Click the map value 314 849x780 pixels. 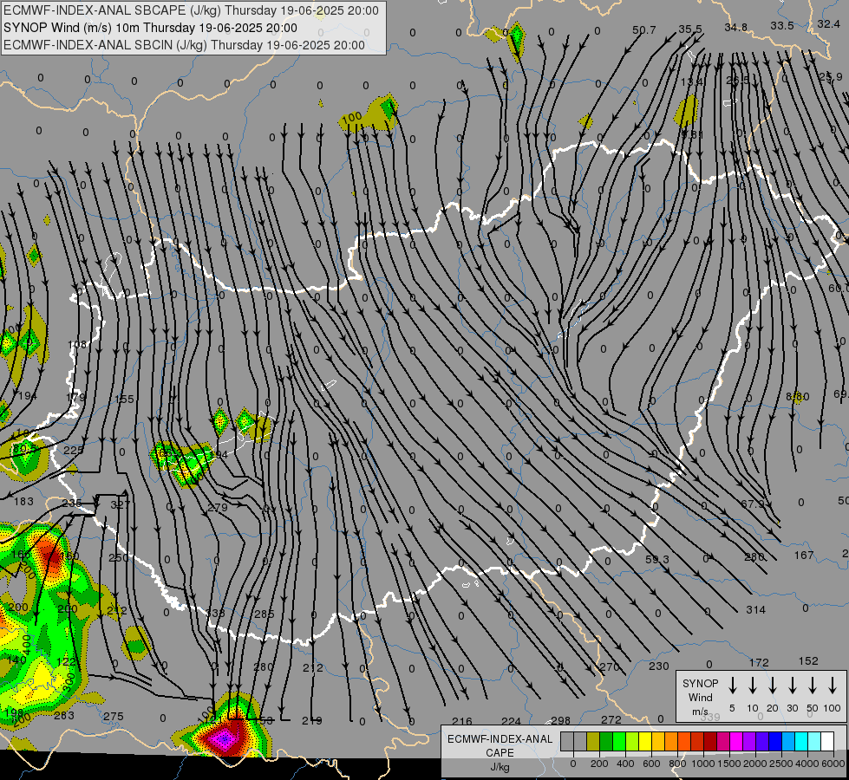[756, 610]
